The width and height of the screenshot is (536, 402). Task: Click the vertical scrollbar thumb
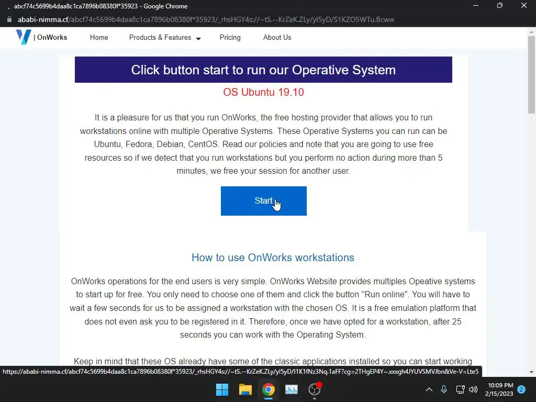point(531,74)
